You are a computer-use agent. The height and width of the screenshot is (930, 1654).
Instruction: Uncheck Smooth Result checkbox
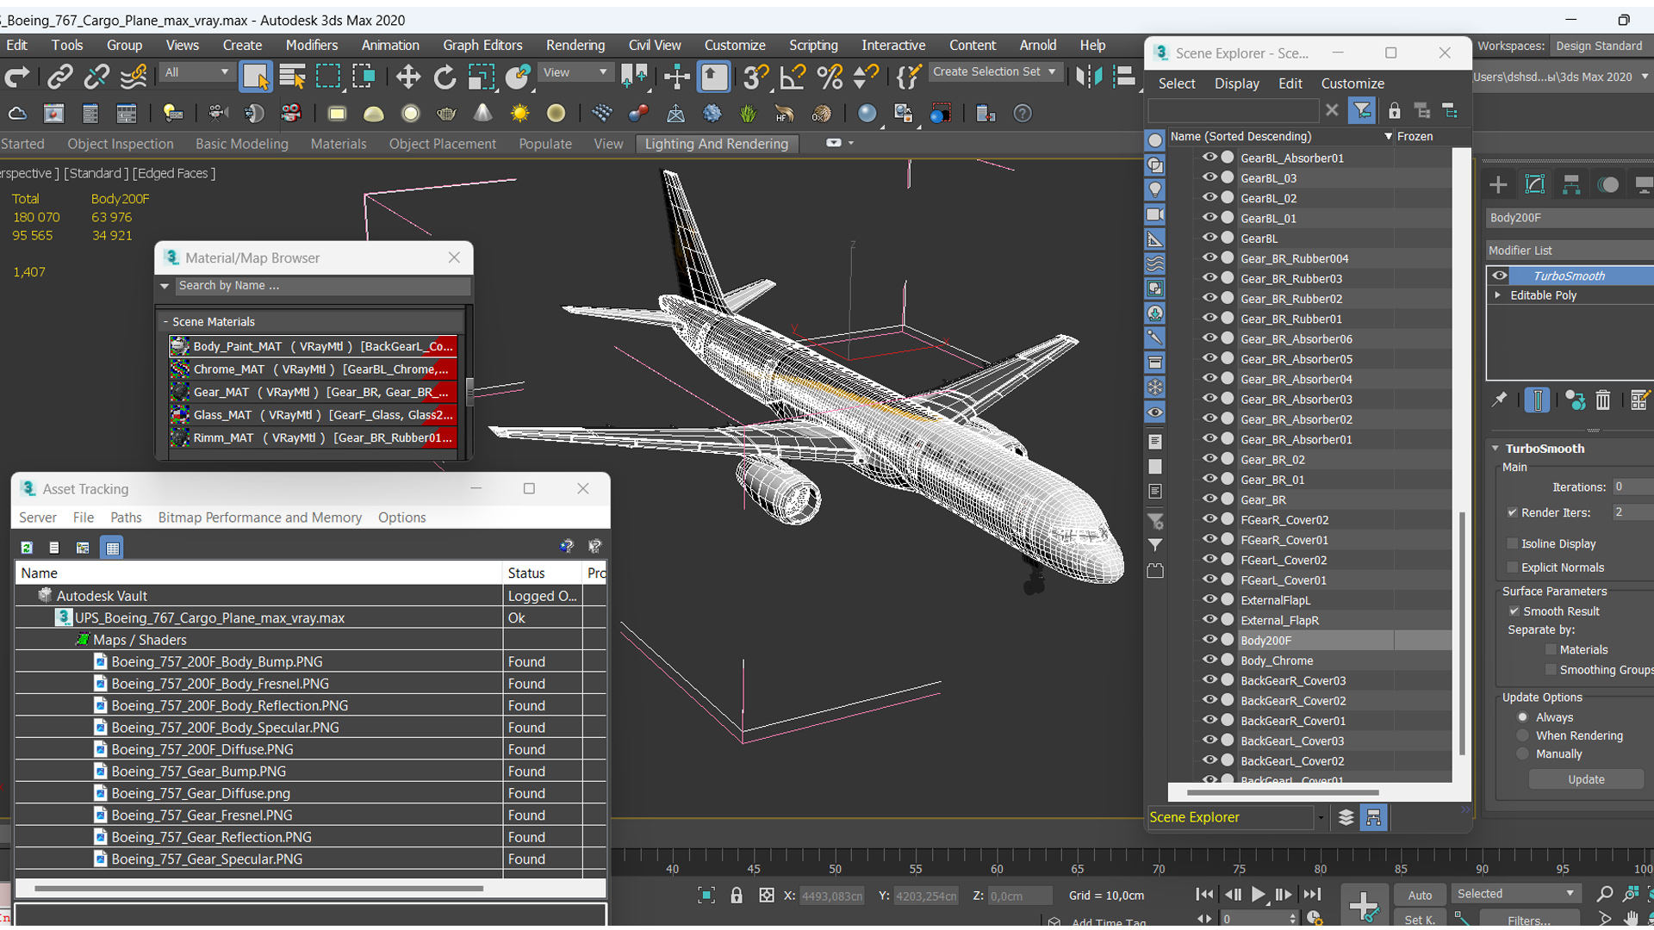point(1514,611)
